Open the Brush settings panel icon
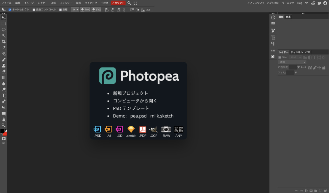 click(273, 31)
